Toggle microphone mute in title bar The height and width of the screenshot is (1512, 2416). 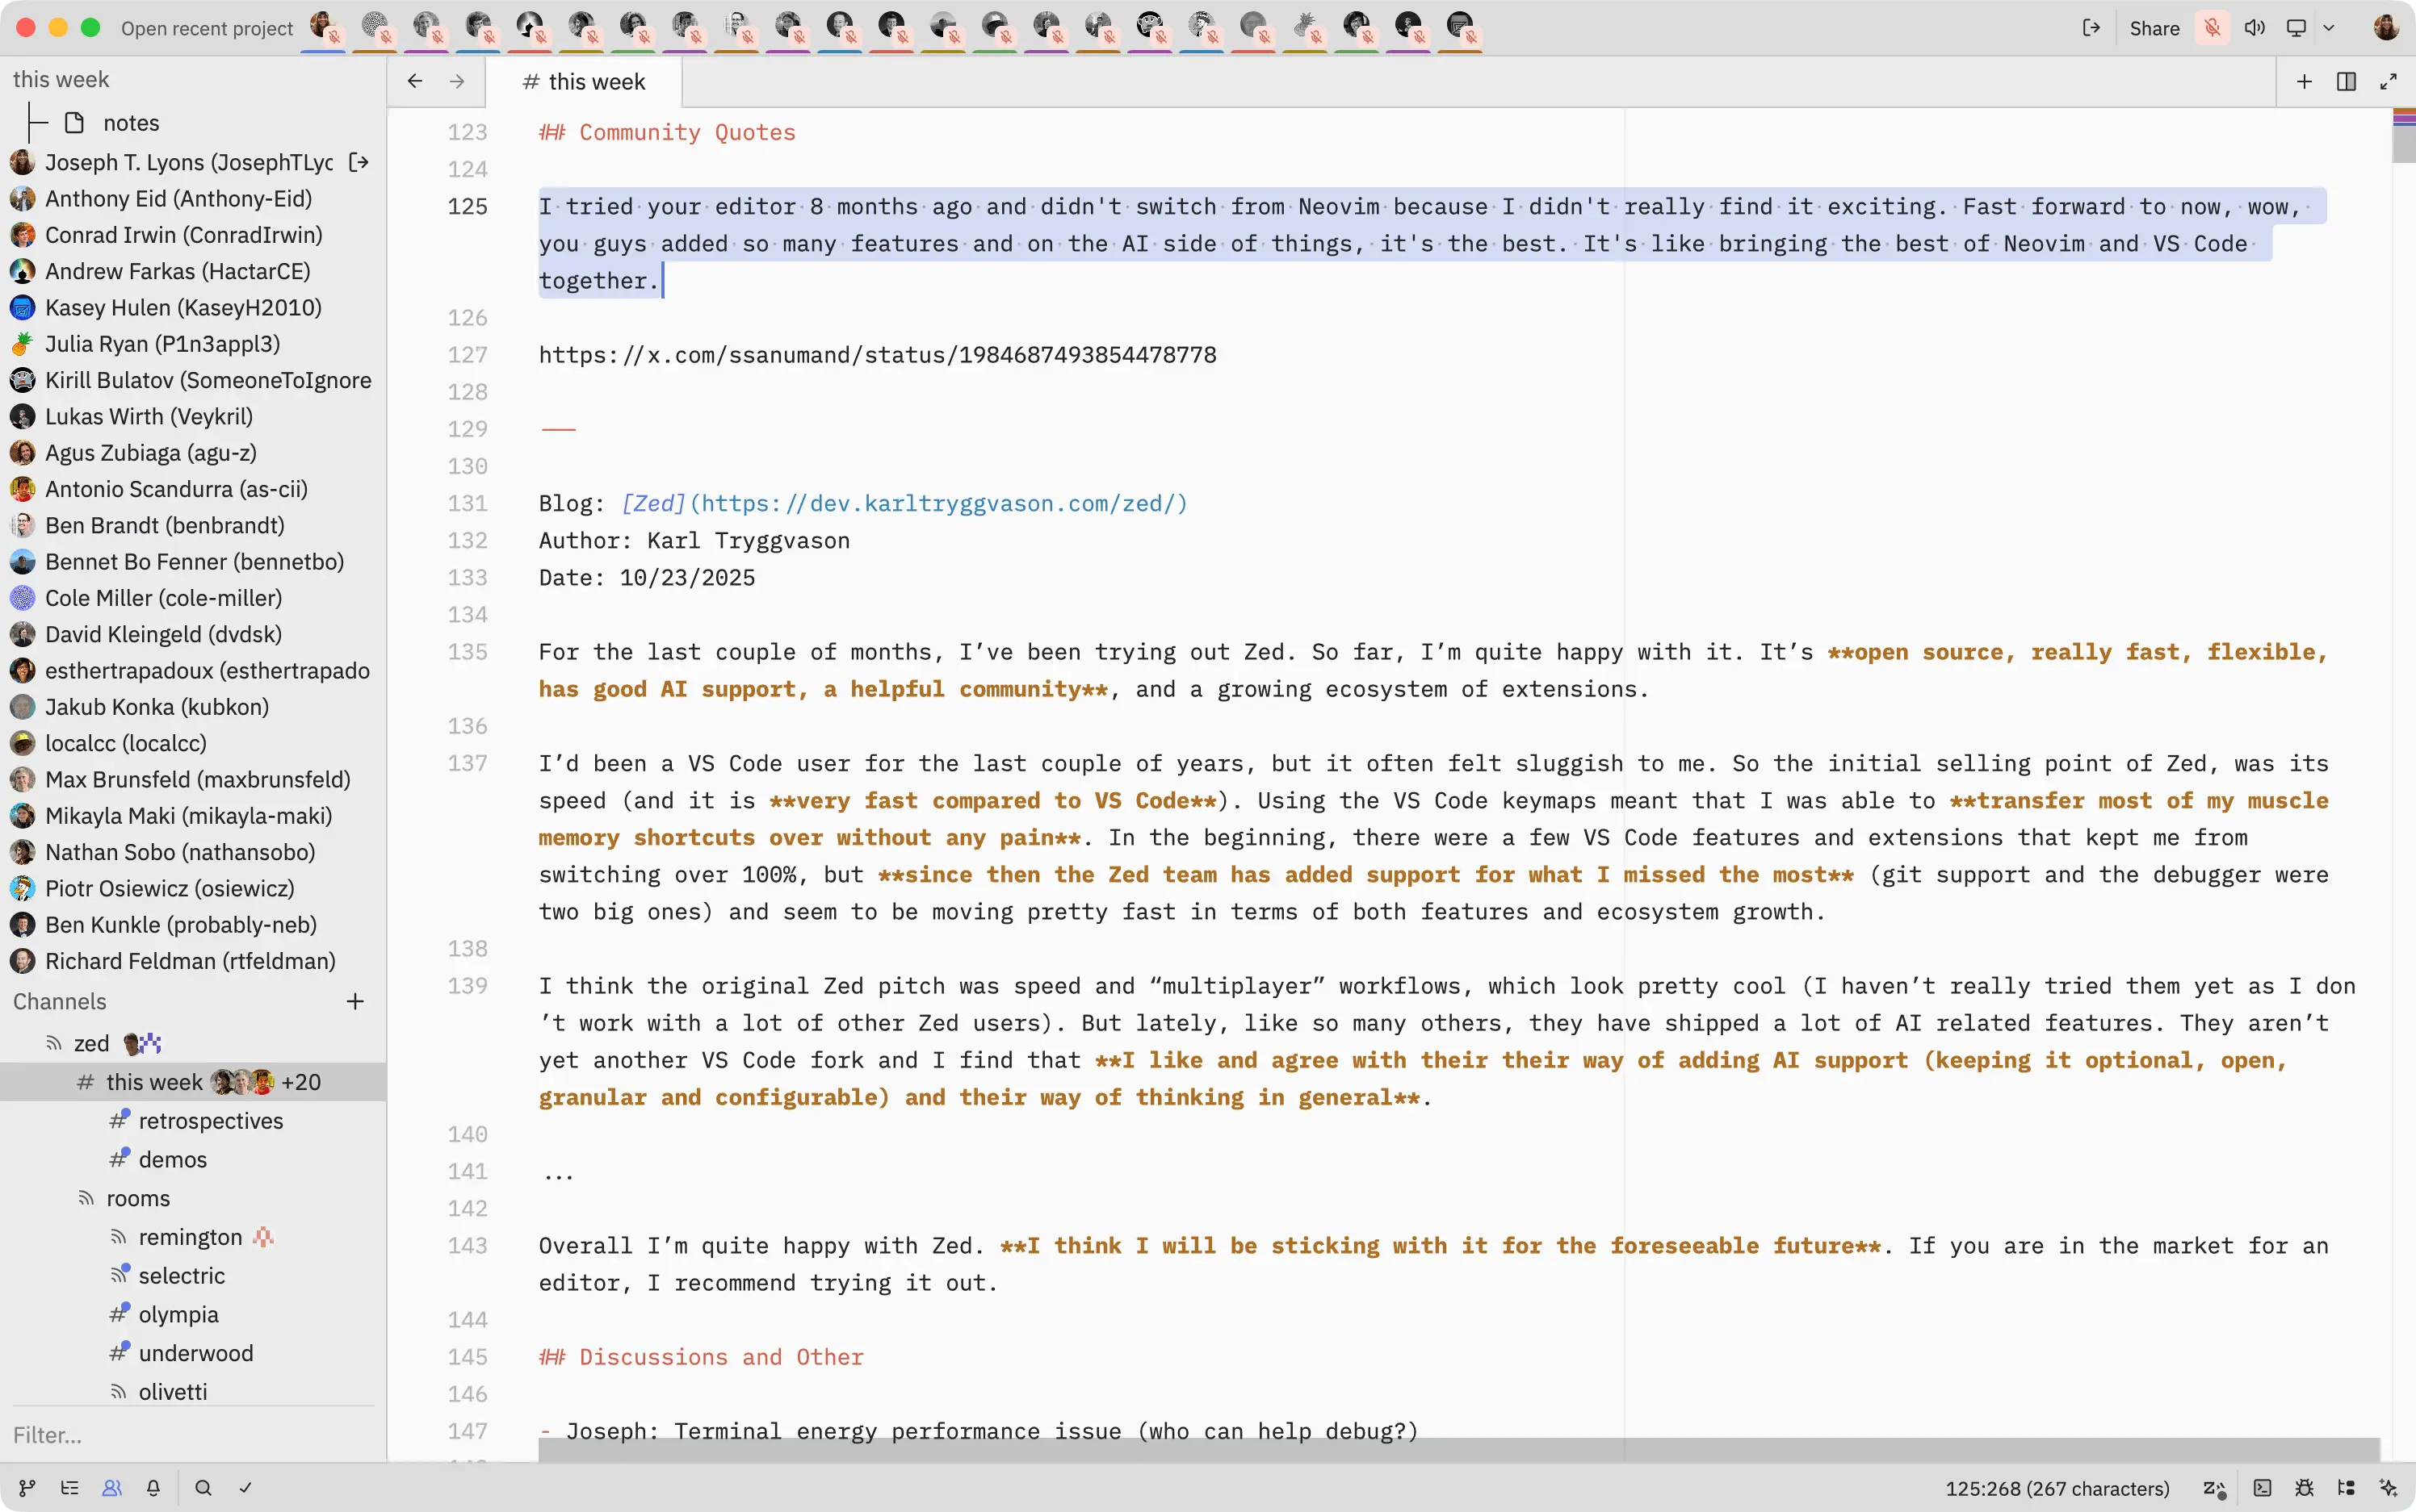[2213, 28]
